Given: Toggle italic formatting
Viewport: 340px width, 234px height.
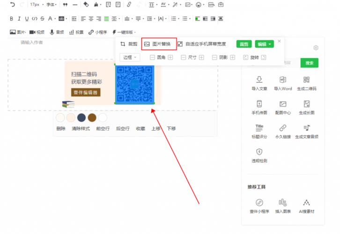Looking at the screenshot, I should (x=19, y=19).
